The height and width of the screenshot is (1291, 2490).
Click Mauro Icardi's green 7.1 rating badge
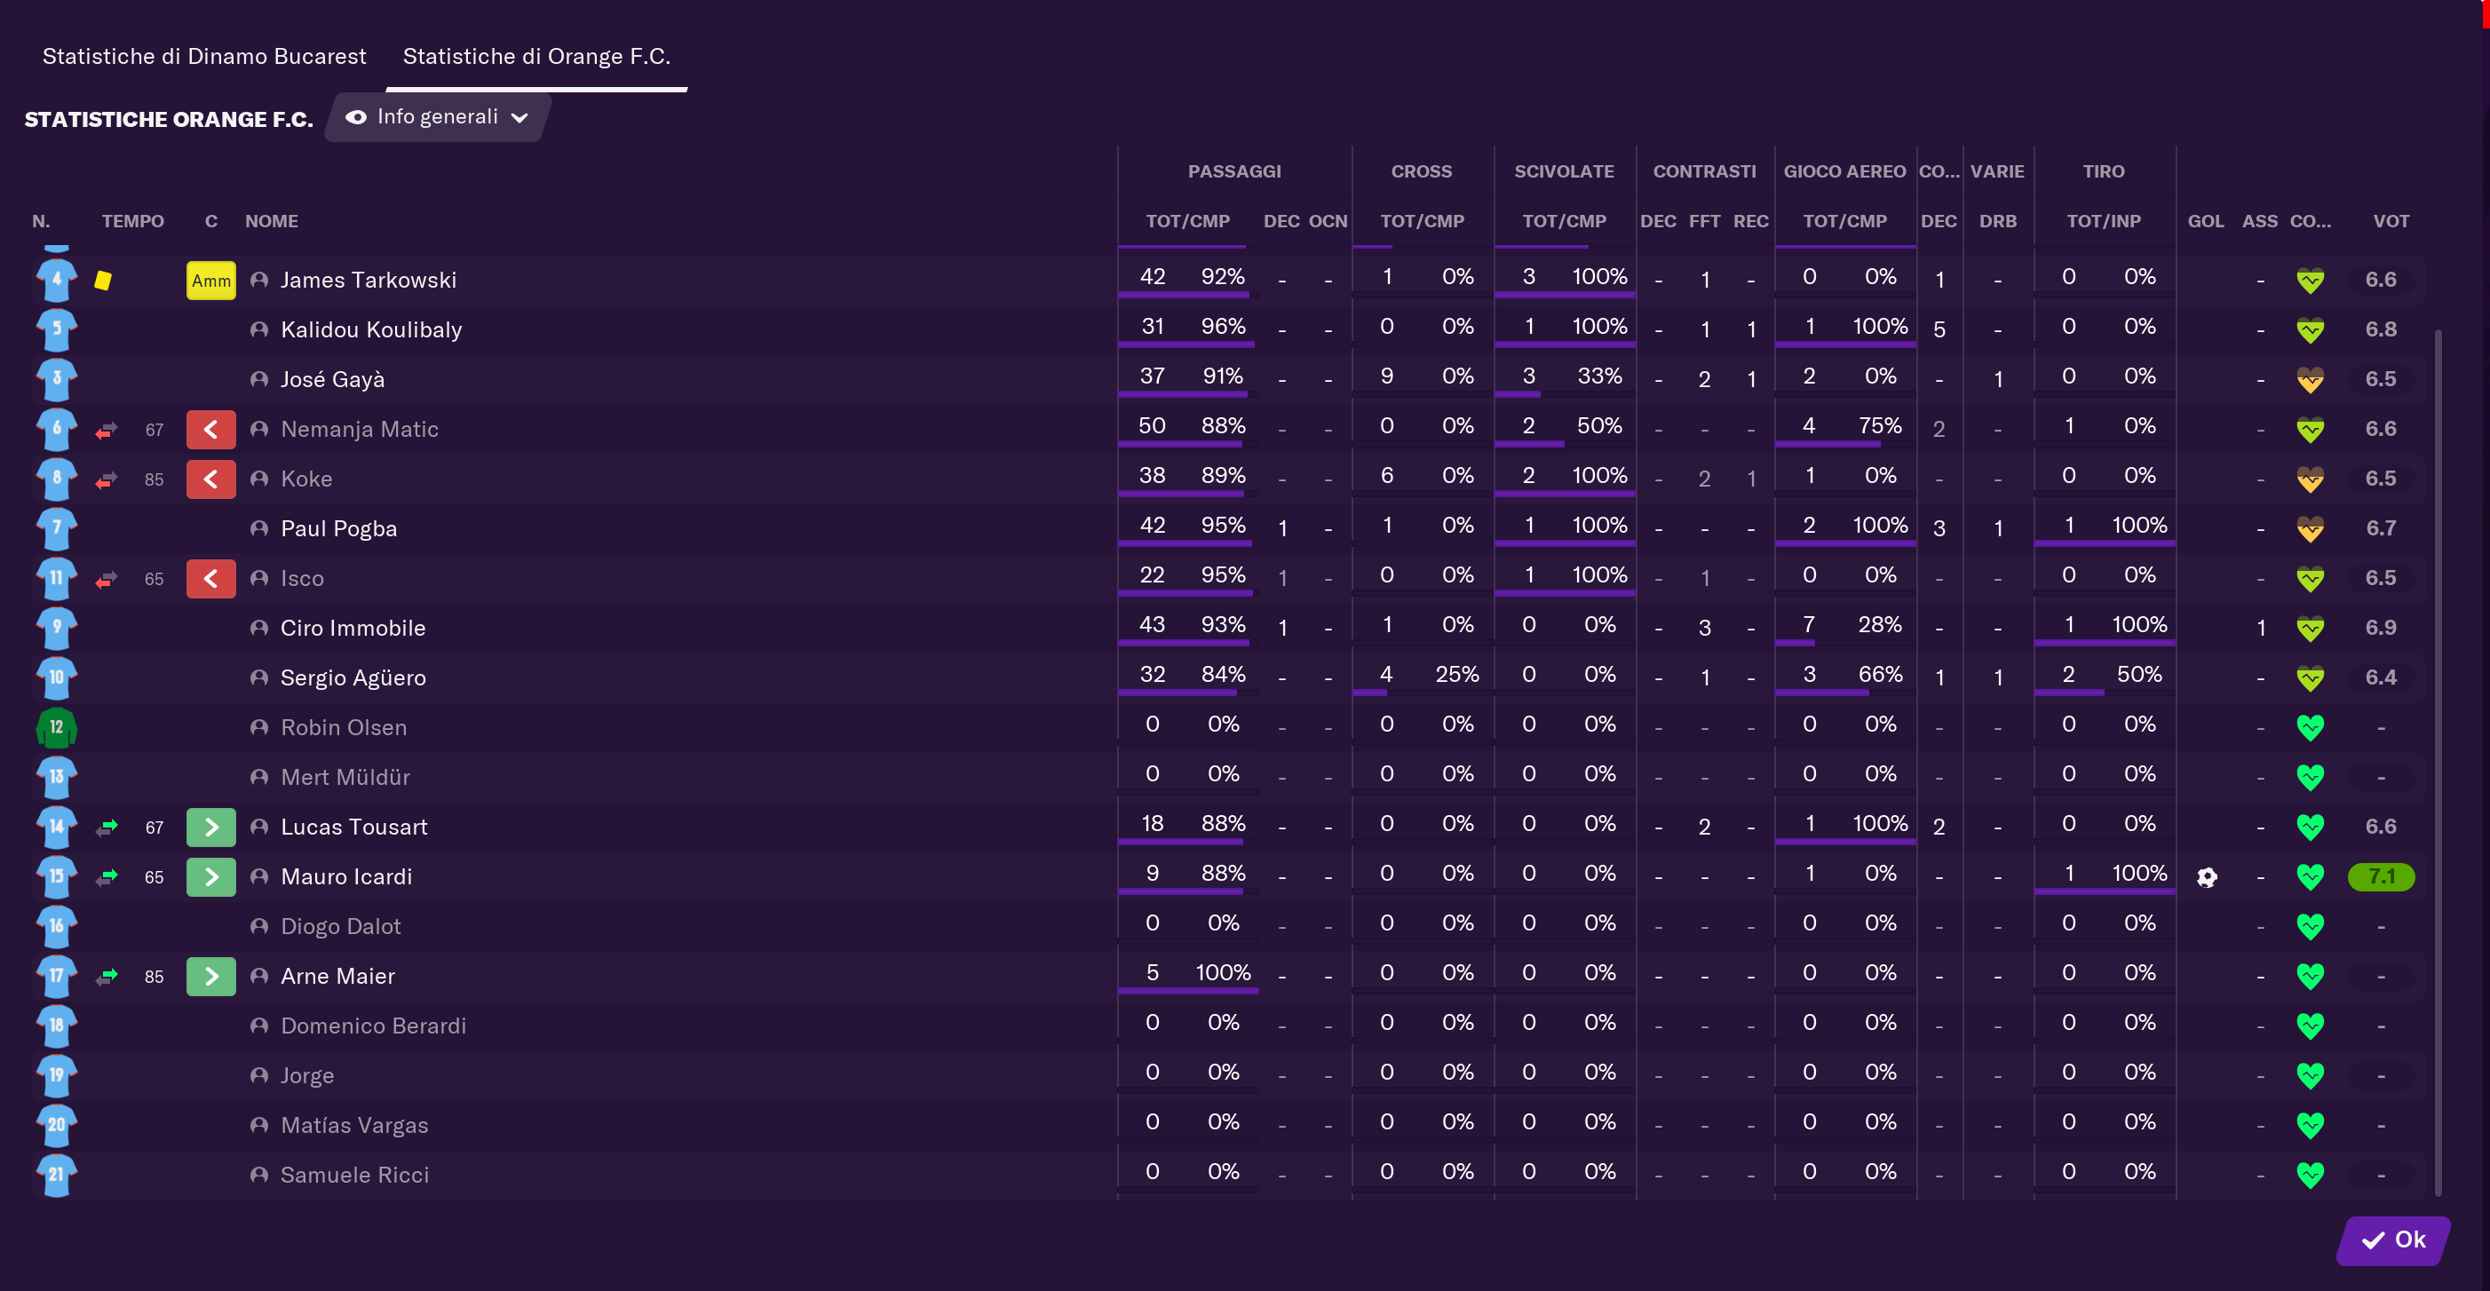click(2380, 876)
